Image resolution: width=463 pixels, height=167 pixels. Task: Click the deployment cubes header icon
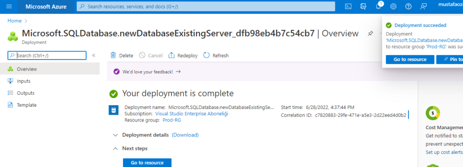coord(13,36)
